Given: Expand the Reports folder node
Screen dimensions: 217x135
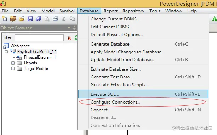Looking at the screenshot, I should click(13, 63).
